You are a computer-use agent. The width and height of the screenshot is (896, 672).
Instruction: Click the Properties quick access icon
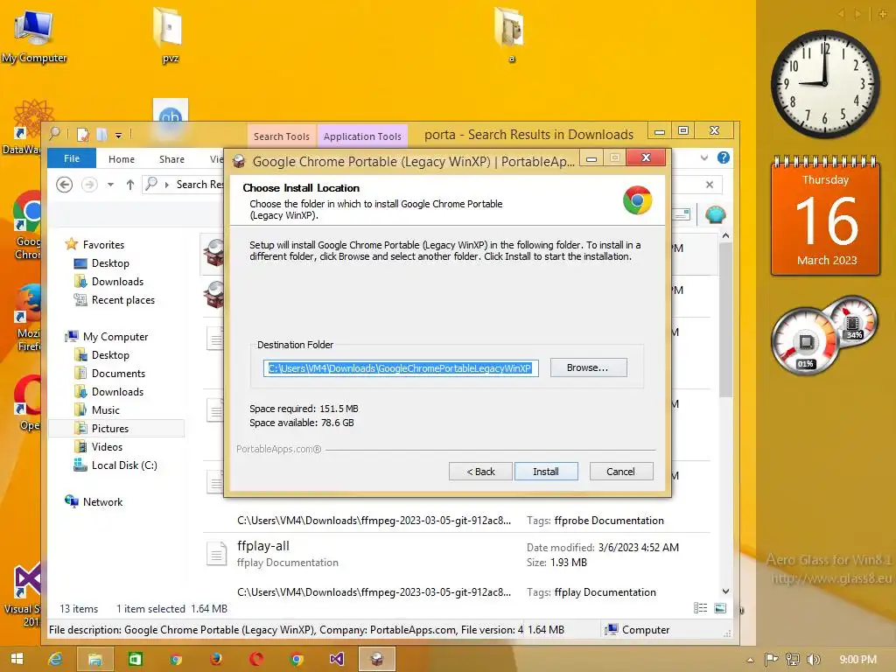[83, 134]
